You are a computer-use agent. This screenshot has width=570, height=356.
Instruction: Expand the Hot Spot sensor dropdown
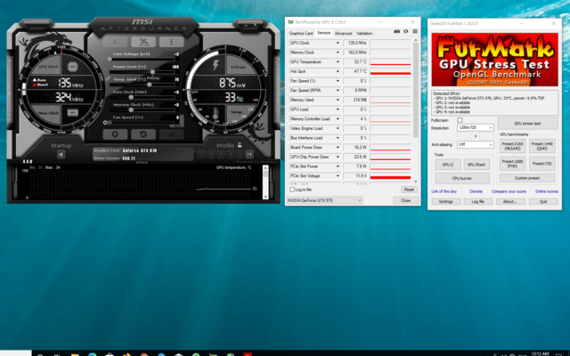pos(338,71)
